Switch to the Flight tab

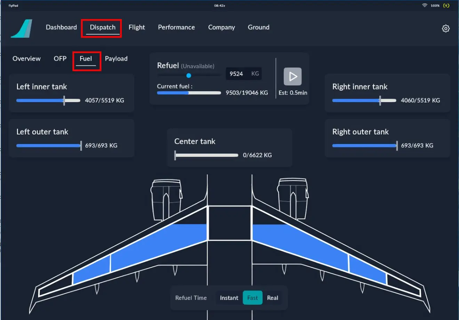[x=137, y=27]
